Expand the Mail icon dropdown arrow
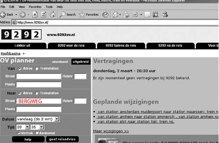This screenshot has width=219, height=143. click(x=120, y=15)
